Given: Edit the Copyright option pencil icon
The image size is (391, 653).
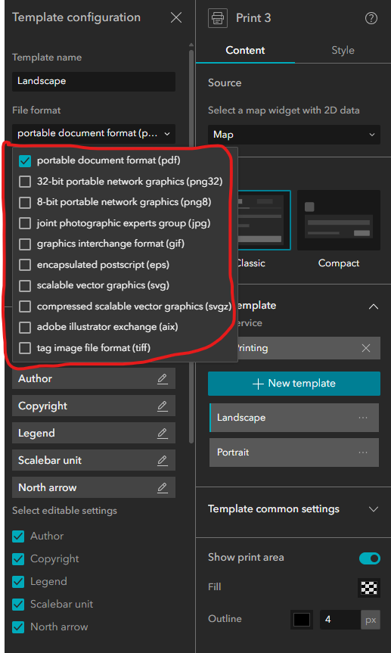Looking at the screenshot, I should click(x=163, y=406).
